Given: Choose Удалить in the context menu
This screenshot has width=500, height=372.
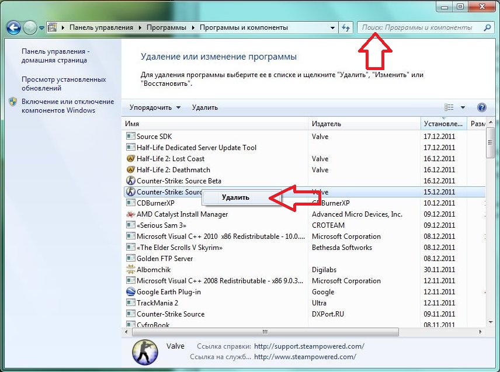Looking at the screenshot, I should tap(235, 197).
